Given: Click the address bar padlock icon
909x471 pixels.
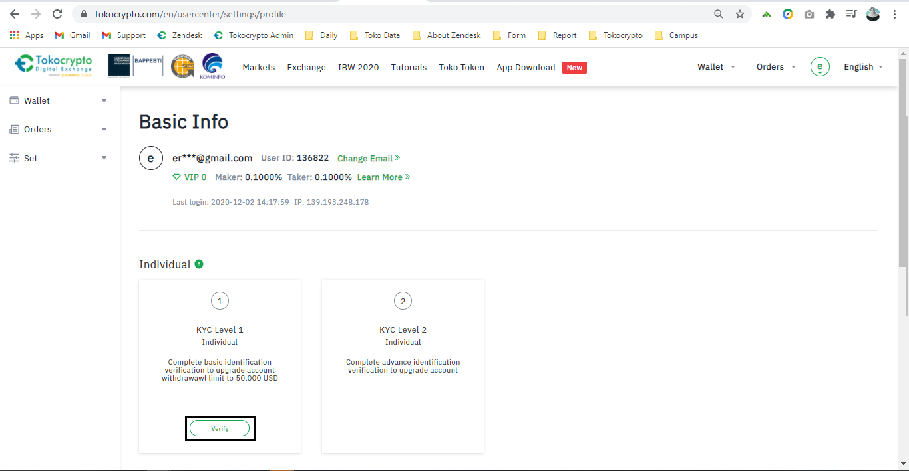Looking at the screenshot, I should (x=84, y=14).
